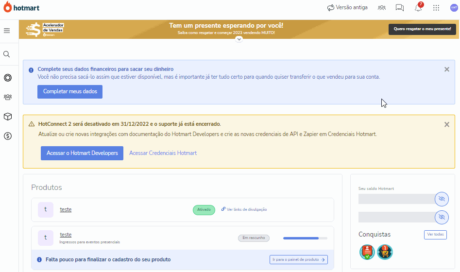460x272 pixels.
Task: Click the Ativado status badge
Action: [204, 210]
